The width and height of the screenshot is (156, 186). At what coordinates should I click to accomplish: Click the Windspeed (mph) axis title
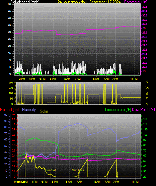pyautogui.click(x=25, y=2)
